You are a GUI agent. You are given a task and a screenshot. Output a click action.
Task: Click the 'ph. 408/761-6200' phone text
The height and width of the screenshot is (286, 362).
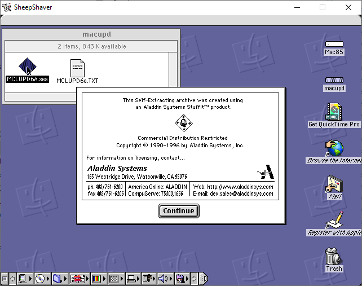click(x=105, y=187)
